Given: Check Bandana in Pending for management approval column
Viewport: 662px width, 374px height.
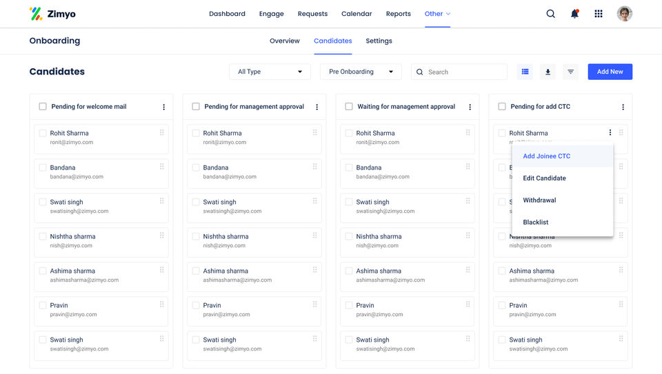Looking at the screenshot, I should pos(196,167).
